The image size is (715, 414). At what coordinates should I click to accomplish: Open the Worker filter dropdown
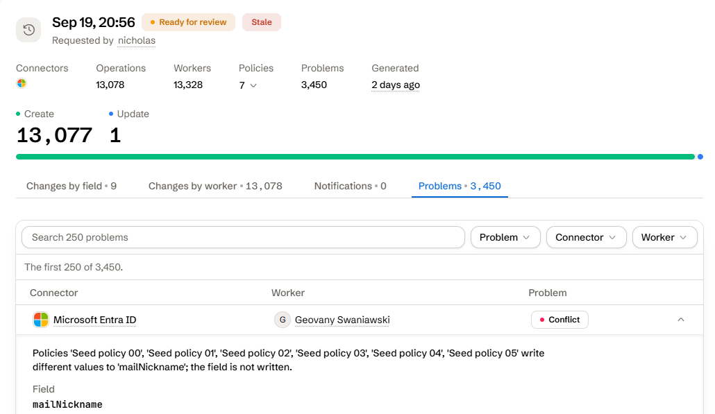coord(664,237)
